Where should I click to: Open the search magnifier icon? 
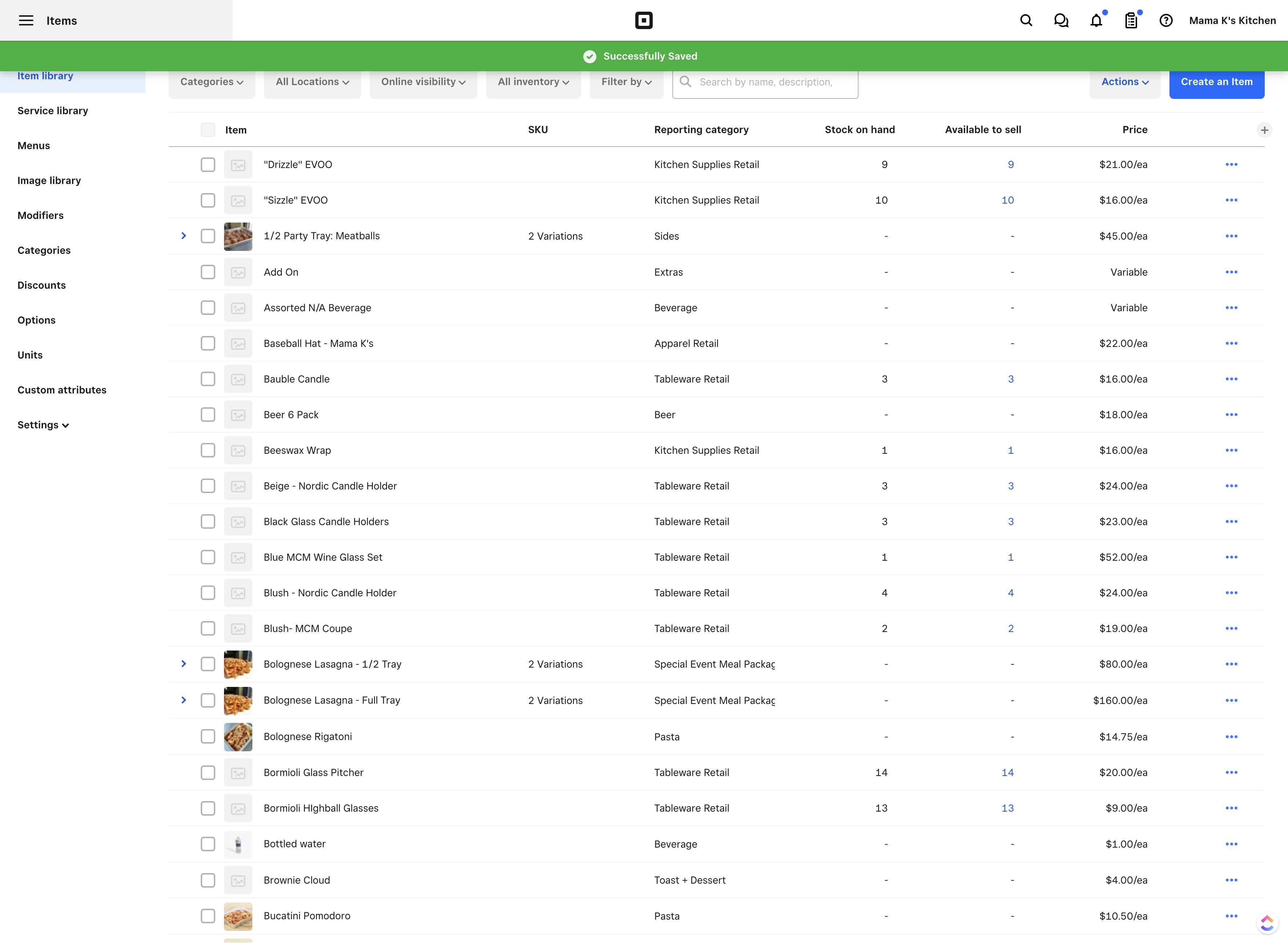point(1025,20)
